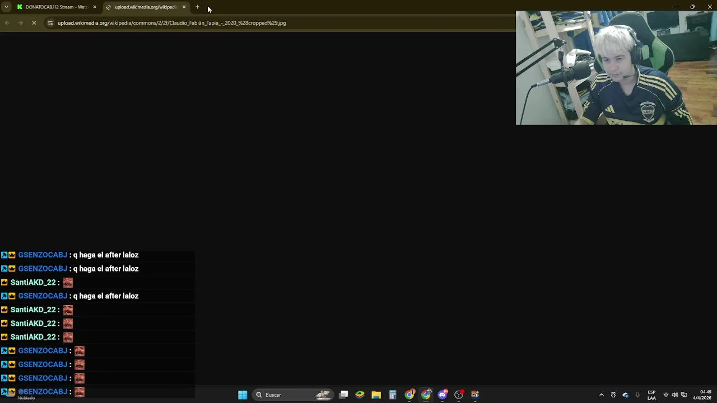Minimize the Chrome window
The height and width of the screenshot is (403, 717).
pyautogui.click(x=675, y=7)
